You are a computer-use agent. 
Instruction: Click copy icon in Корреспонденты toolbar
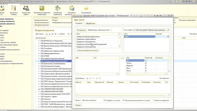[49, 34]
